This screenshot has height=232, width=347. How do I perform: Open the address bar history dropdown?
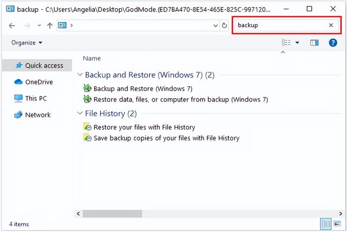pyautogui.click(x=215, y=25)
